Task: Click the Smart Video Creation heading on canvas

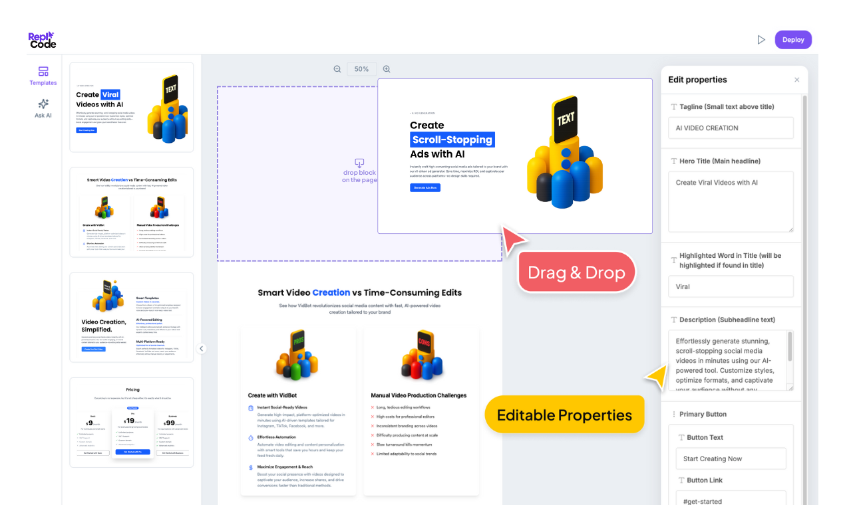Action: 359,292
